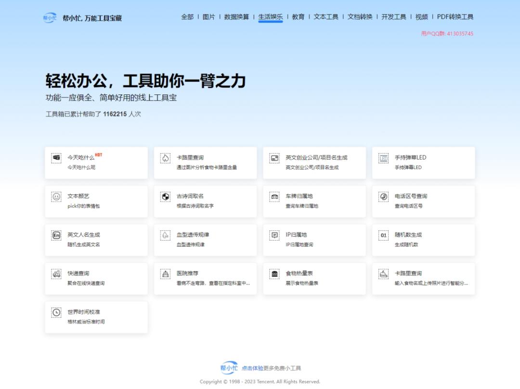
Task: Click the 车牌归属地 car icon
Action: click(x=274, y=196)
